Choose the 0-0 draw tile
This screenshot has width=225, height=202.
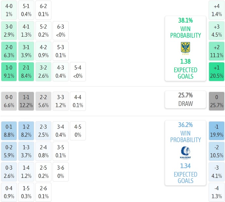click(9, 101)
